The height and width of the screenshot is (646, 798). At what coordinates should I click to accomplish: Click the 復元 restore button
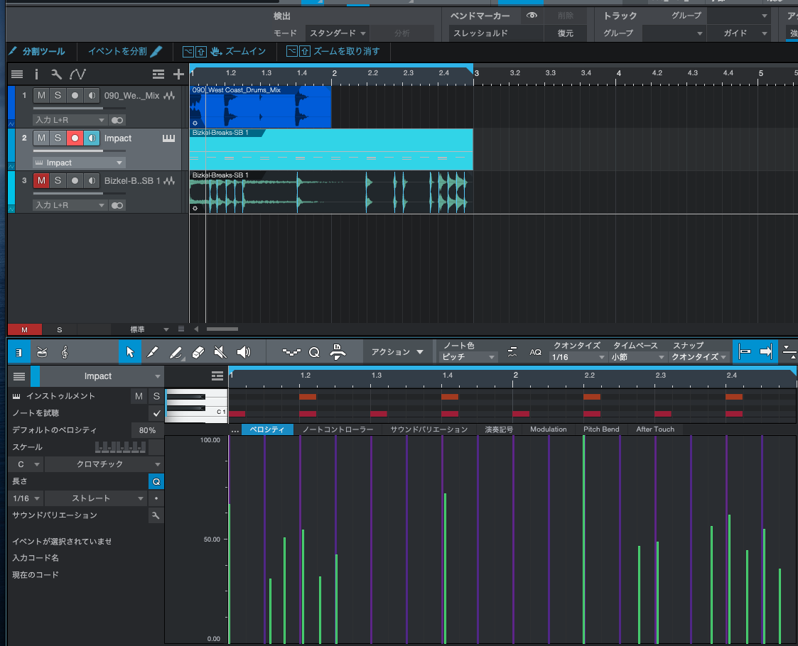pyautogui.click(x=565, y=33)
